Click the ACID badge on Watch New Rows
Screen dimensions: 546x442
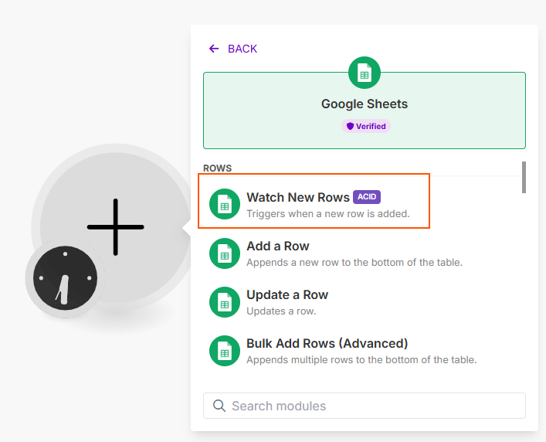[x=367, y=197]
